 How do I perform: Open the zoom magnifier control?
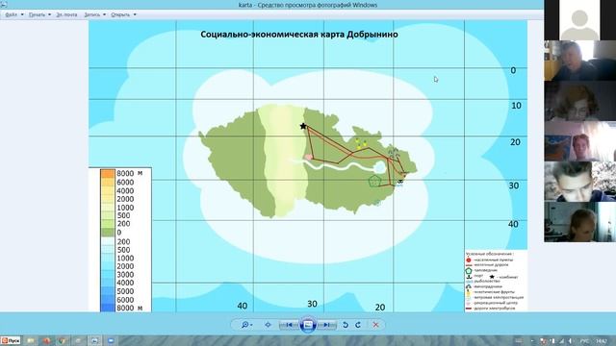246,325
